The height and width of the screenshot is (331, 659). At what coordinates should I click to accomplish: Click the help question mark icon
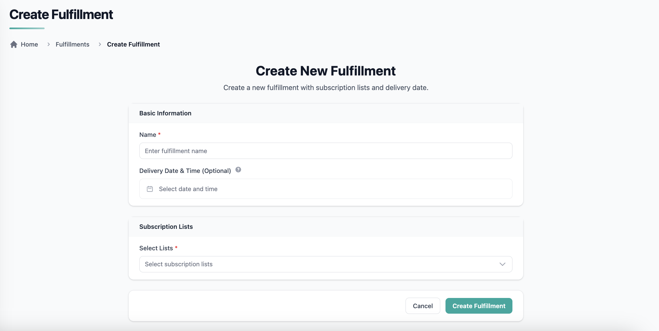pos(238,170)
